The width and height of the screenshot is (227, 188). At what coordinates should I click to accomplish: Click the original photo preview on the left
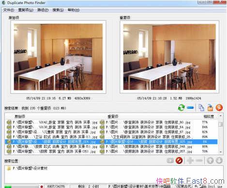(x=58, y=57)
